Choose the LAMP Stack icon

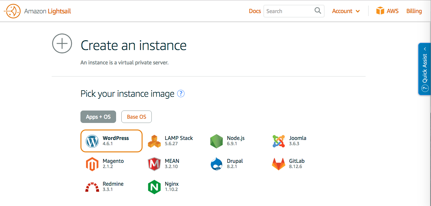(154, 141)
